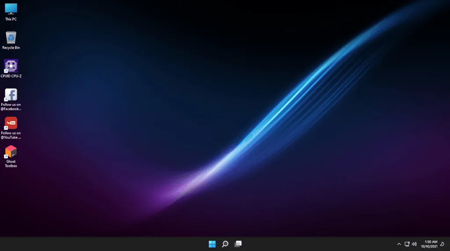
Task: Click the 'CPUID CPU-Z' label text
Action: pos(11,76)
